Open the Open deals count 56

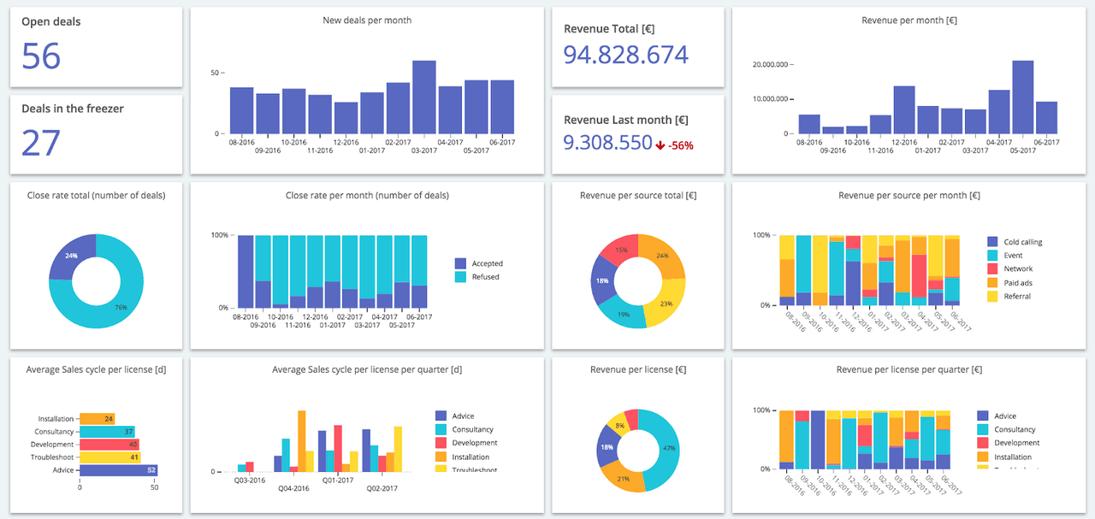(x=41, y=56)
